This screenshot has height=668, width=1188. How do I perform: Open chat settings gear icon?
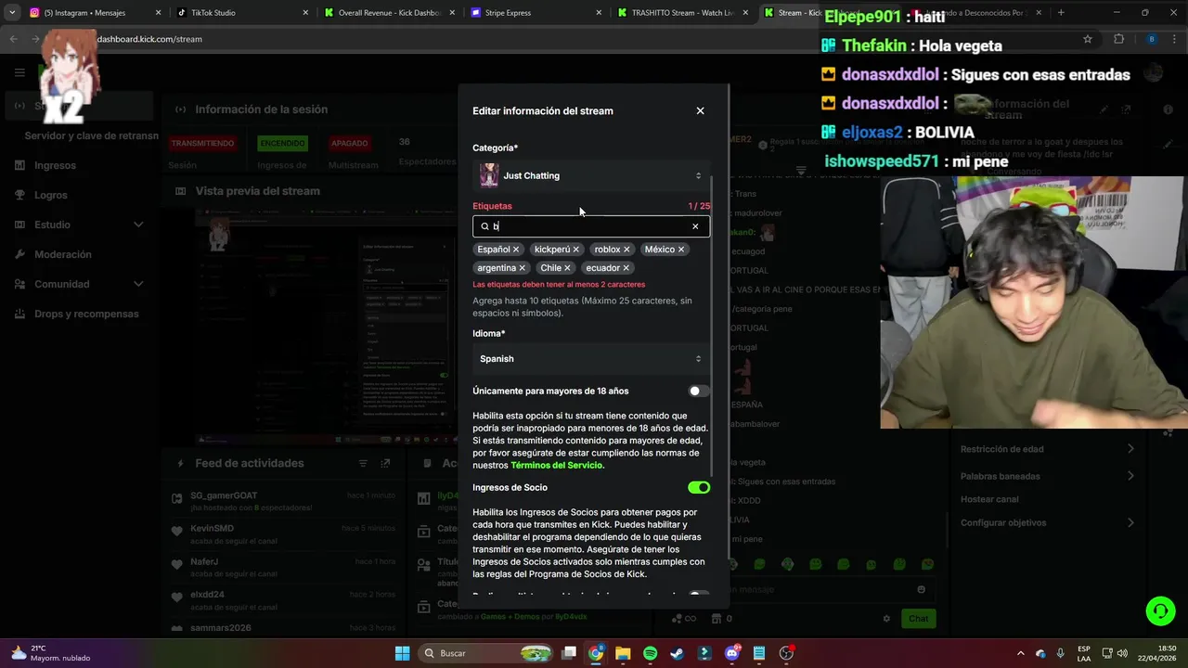point(886,619)
